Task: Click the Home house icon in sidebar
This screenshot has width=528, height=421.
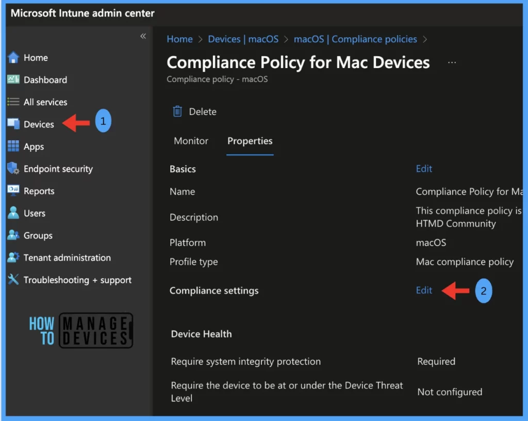Action: (13, 58)
